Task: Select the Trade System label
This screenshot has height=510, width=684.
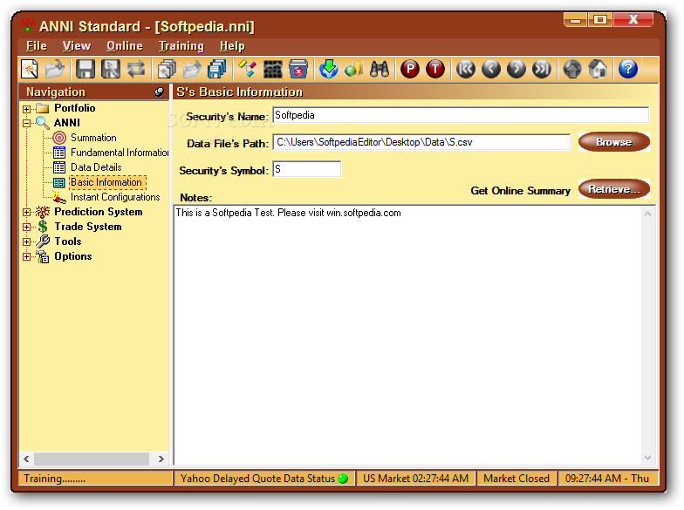Action: click(x=87, y=227)
